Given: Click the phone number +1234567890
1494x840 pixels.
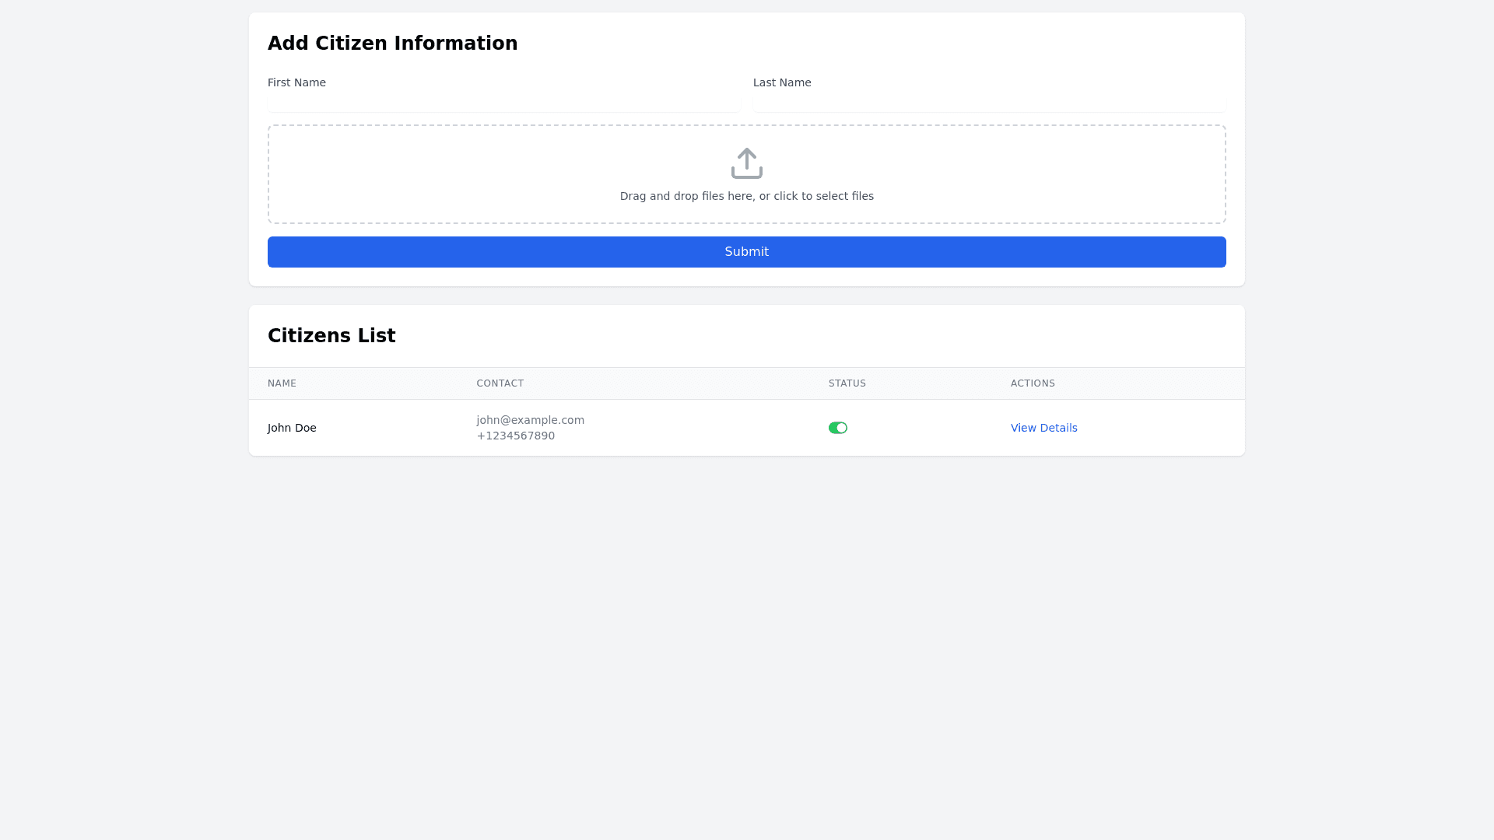Looking at the screenshot, I should [515, 436].
